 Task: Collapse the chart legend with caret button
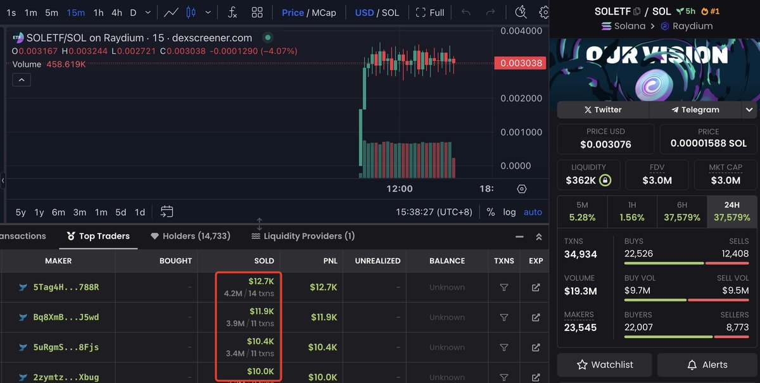(x=21, y=80)
